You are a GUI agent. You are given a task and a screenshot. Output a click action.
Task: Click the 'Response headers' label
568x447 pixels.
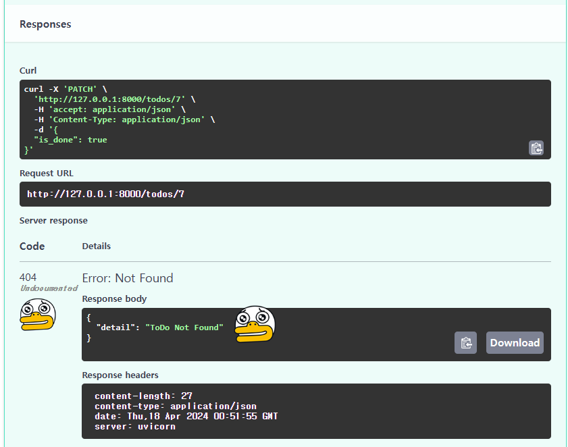pos(120,375)
